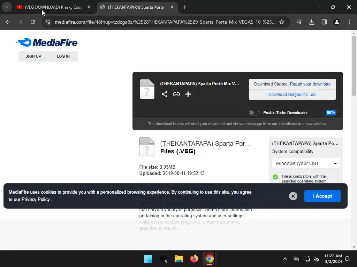The height and width of the screenshot is (267, 357).
Task: Open Chrome profile icon
Action: point(337,22)
